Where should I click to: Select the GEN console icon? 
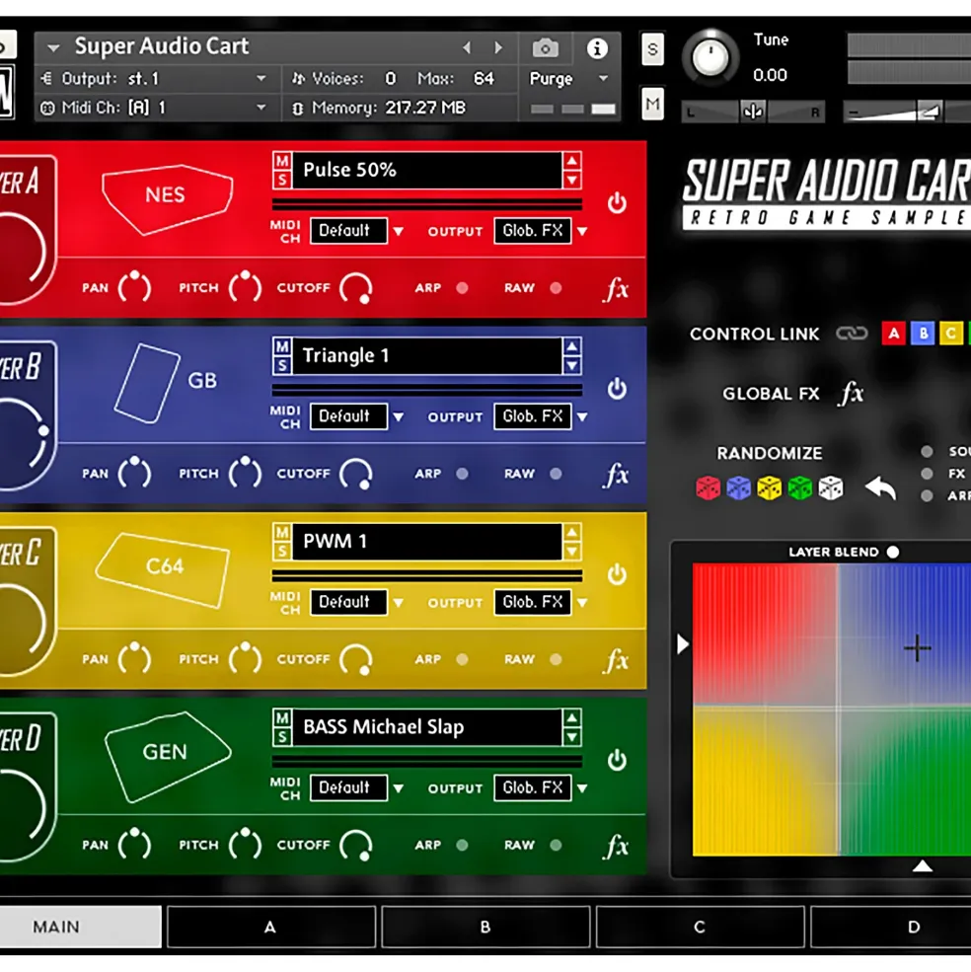[x=166, y=755]
